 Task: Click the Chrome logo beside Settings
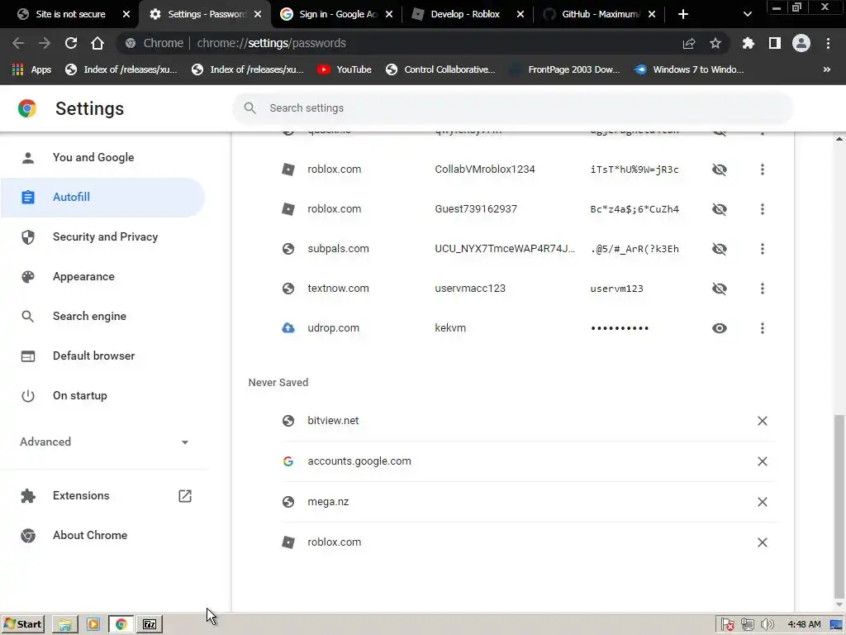point(27,108)
